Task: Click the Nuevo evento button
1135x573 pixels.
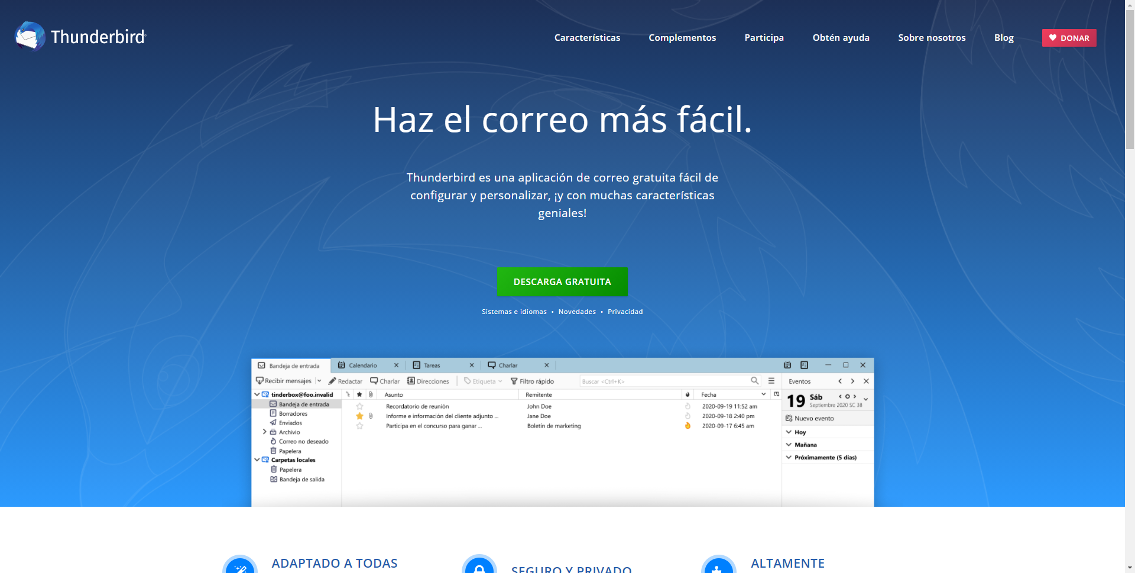Action: pyautogui.click(x=810, y=418)
